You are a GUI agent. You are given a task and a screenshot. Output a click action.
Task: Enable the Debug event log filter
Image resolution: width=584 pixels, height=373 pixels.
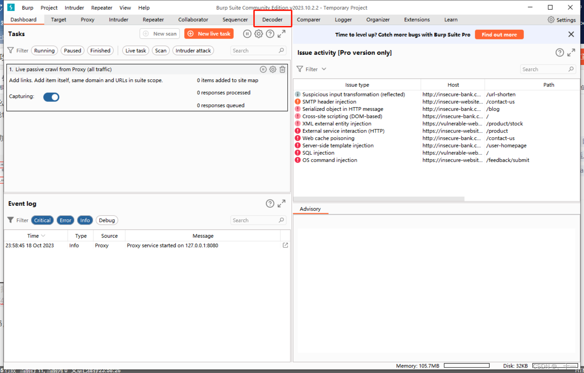107,220
